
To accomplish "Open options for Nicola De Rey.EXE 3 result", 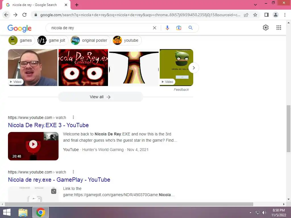I will pyautogui.click(x=73, y=117).
